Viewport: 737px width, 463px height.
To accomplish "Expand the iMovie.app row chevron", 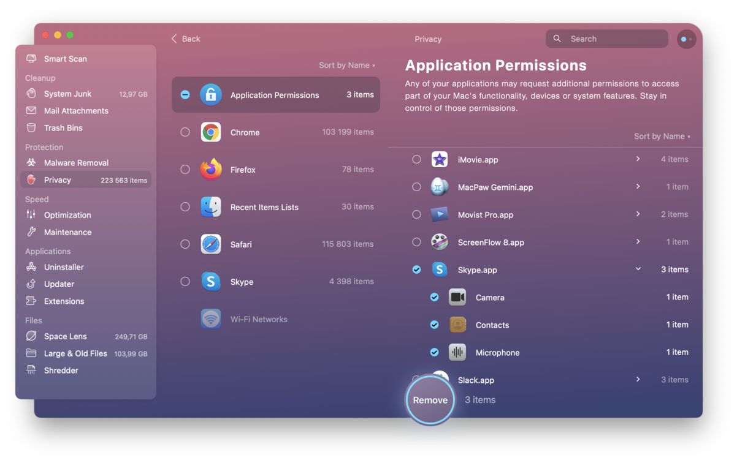I will click(638, 159).
